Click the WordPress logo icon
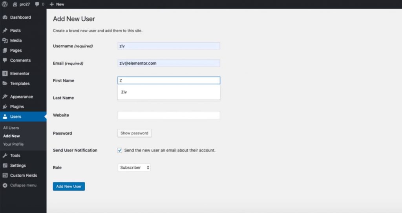 [5, 4]
